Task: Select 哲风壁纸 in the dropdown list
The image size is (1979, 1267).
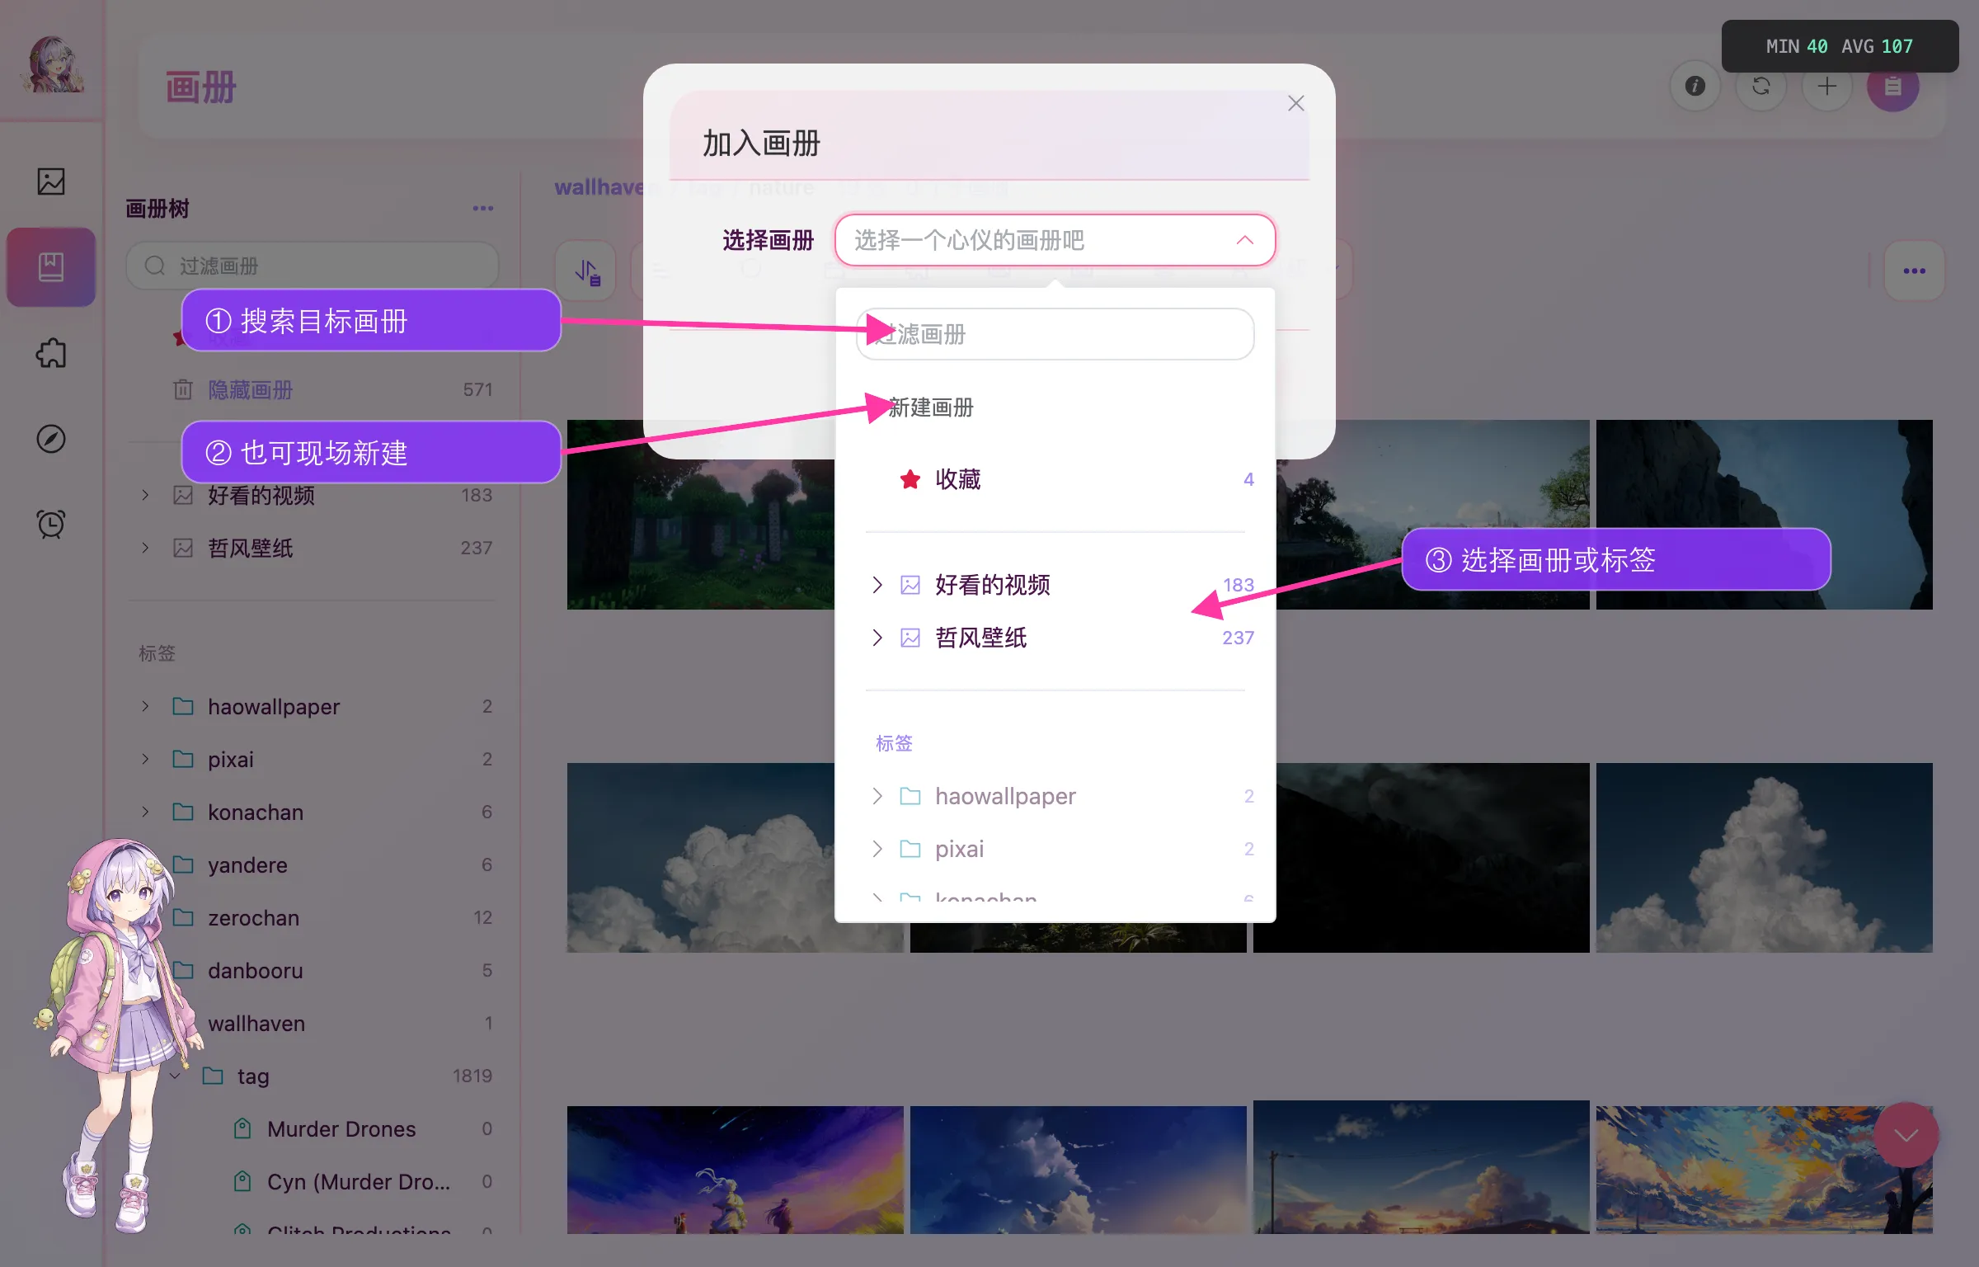Action: pyautogui.click(x=1055, y=638)
